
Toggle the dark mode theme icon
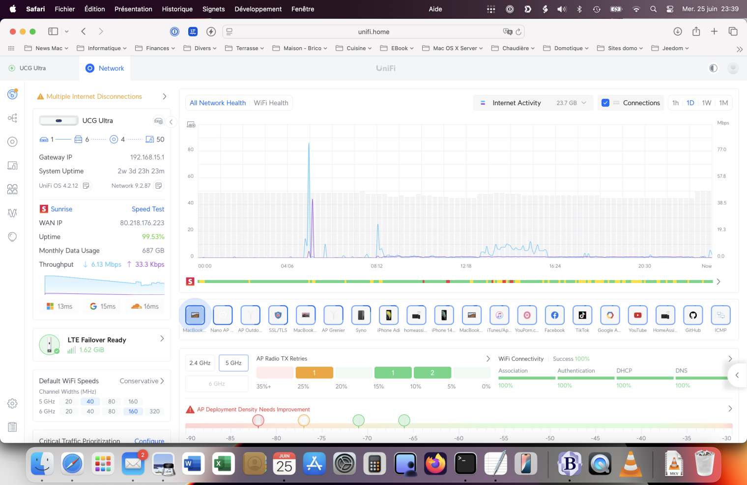(x=713, y=68)
